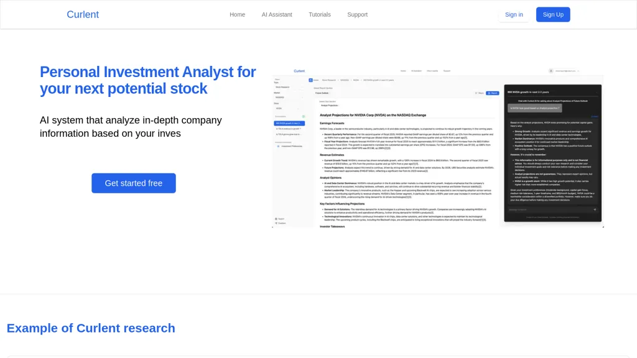The width and height of the screenshot is (637, 358).
Task: Go to the AI Assistant page
Action: tap(277, 14)
